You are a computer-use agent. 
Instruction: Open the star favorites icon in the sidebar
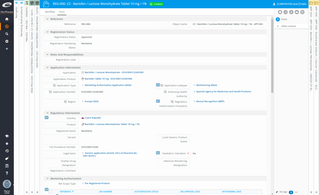7,144
